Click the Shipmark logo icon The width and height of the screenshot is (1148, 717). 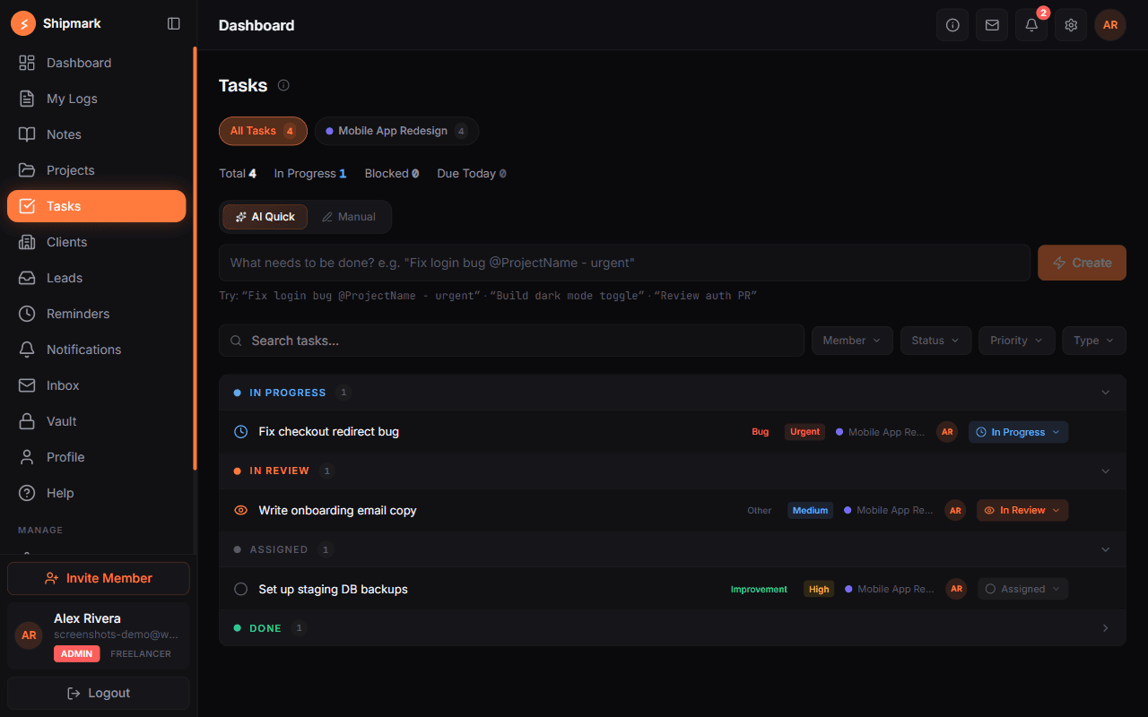point(23,23)
